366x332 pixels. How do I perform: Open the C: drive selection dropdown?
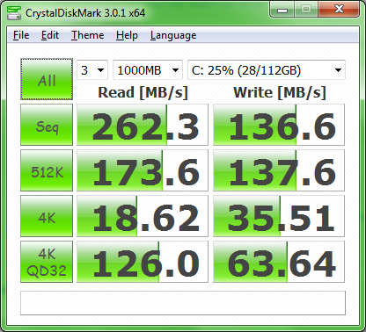[267, 70]
